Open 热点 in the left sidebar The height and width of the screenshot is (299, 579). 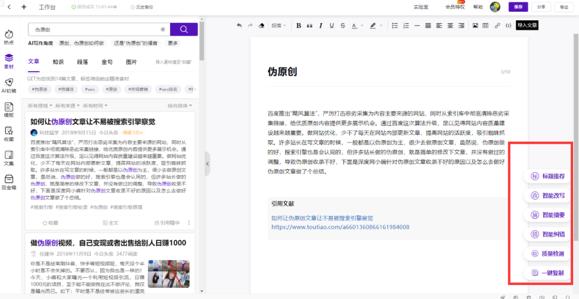point(9,37)
